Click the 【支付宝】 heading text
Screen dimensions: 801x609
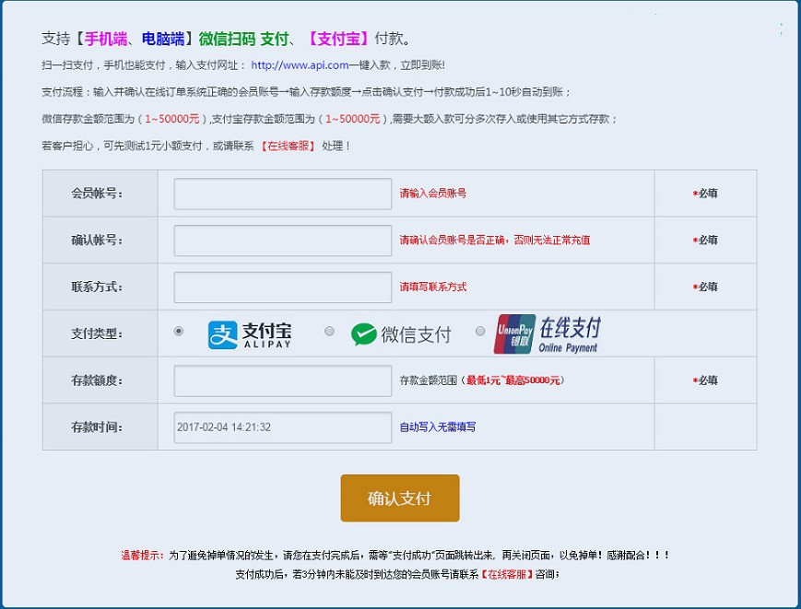(338, 39)
